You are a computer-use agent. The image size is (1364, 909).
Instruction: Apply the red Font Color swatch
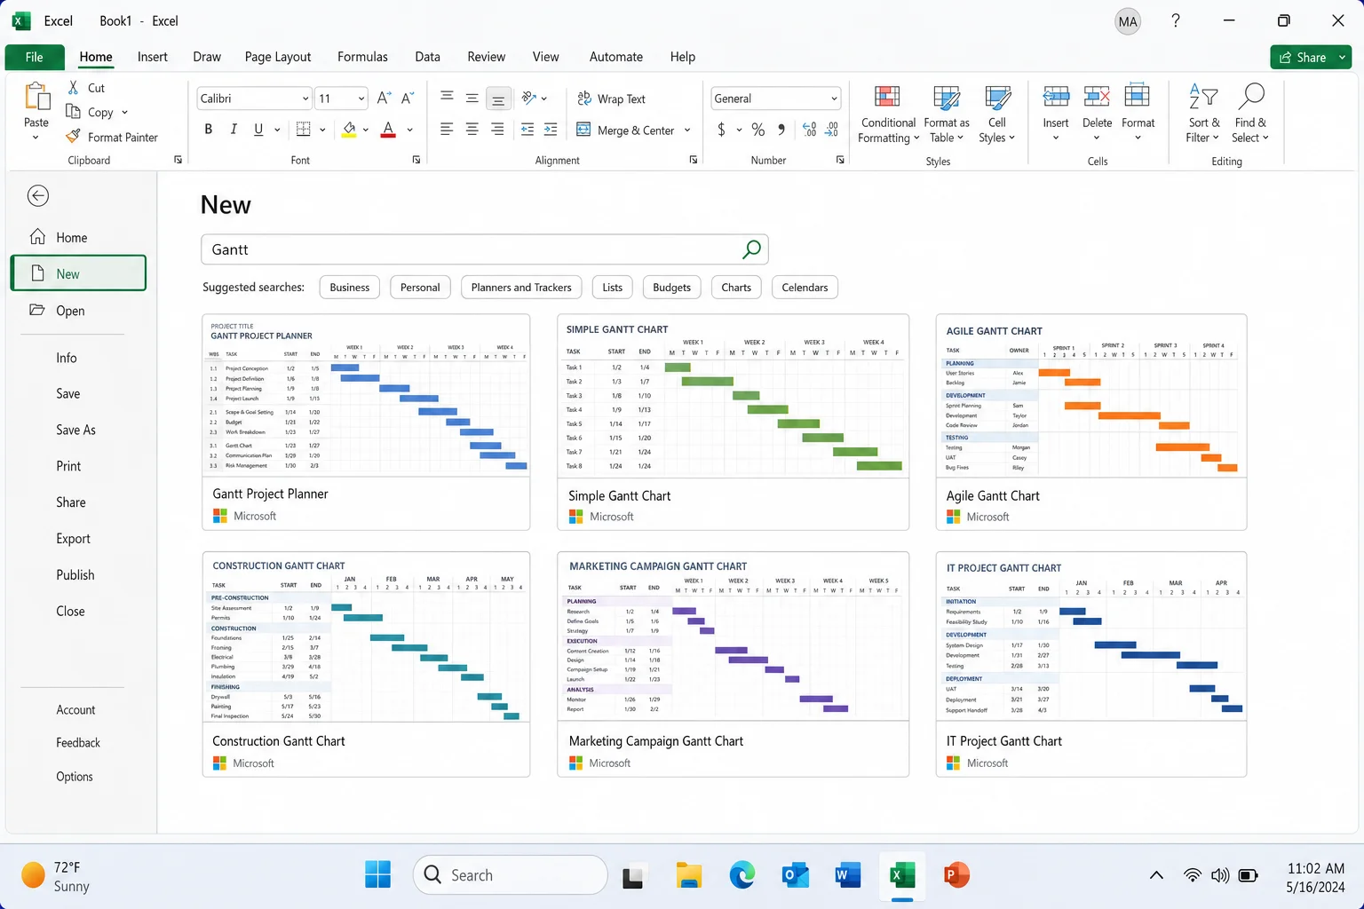[388, 130]
